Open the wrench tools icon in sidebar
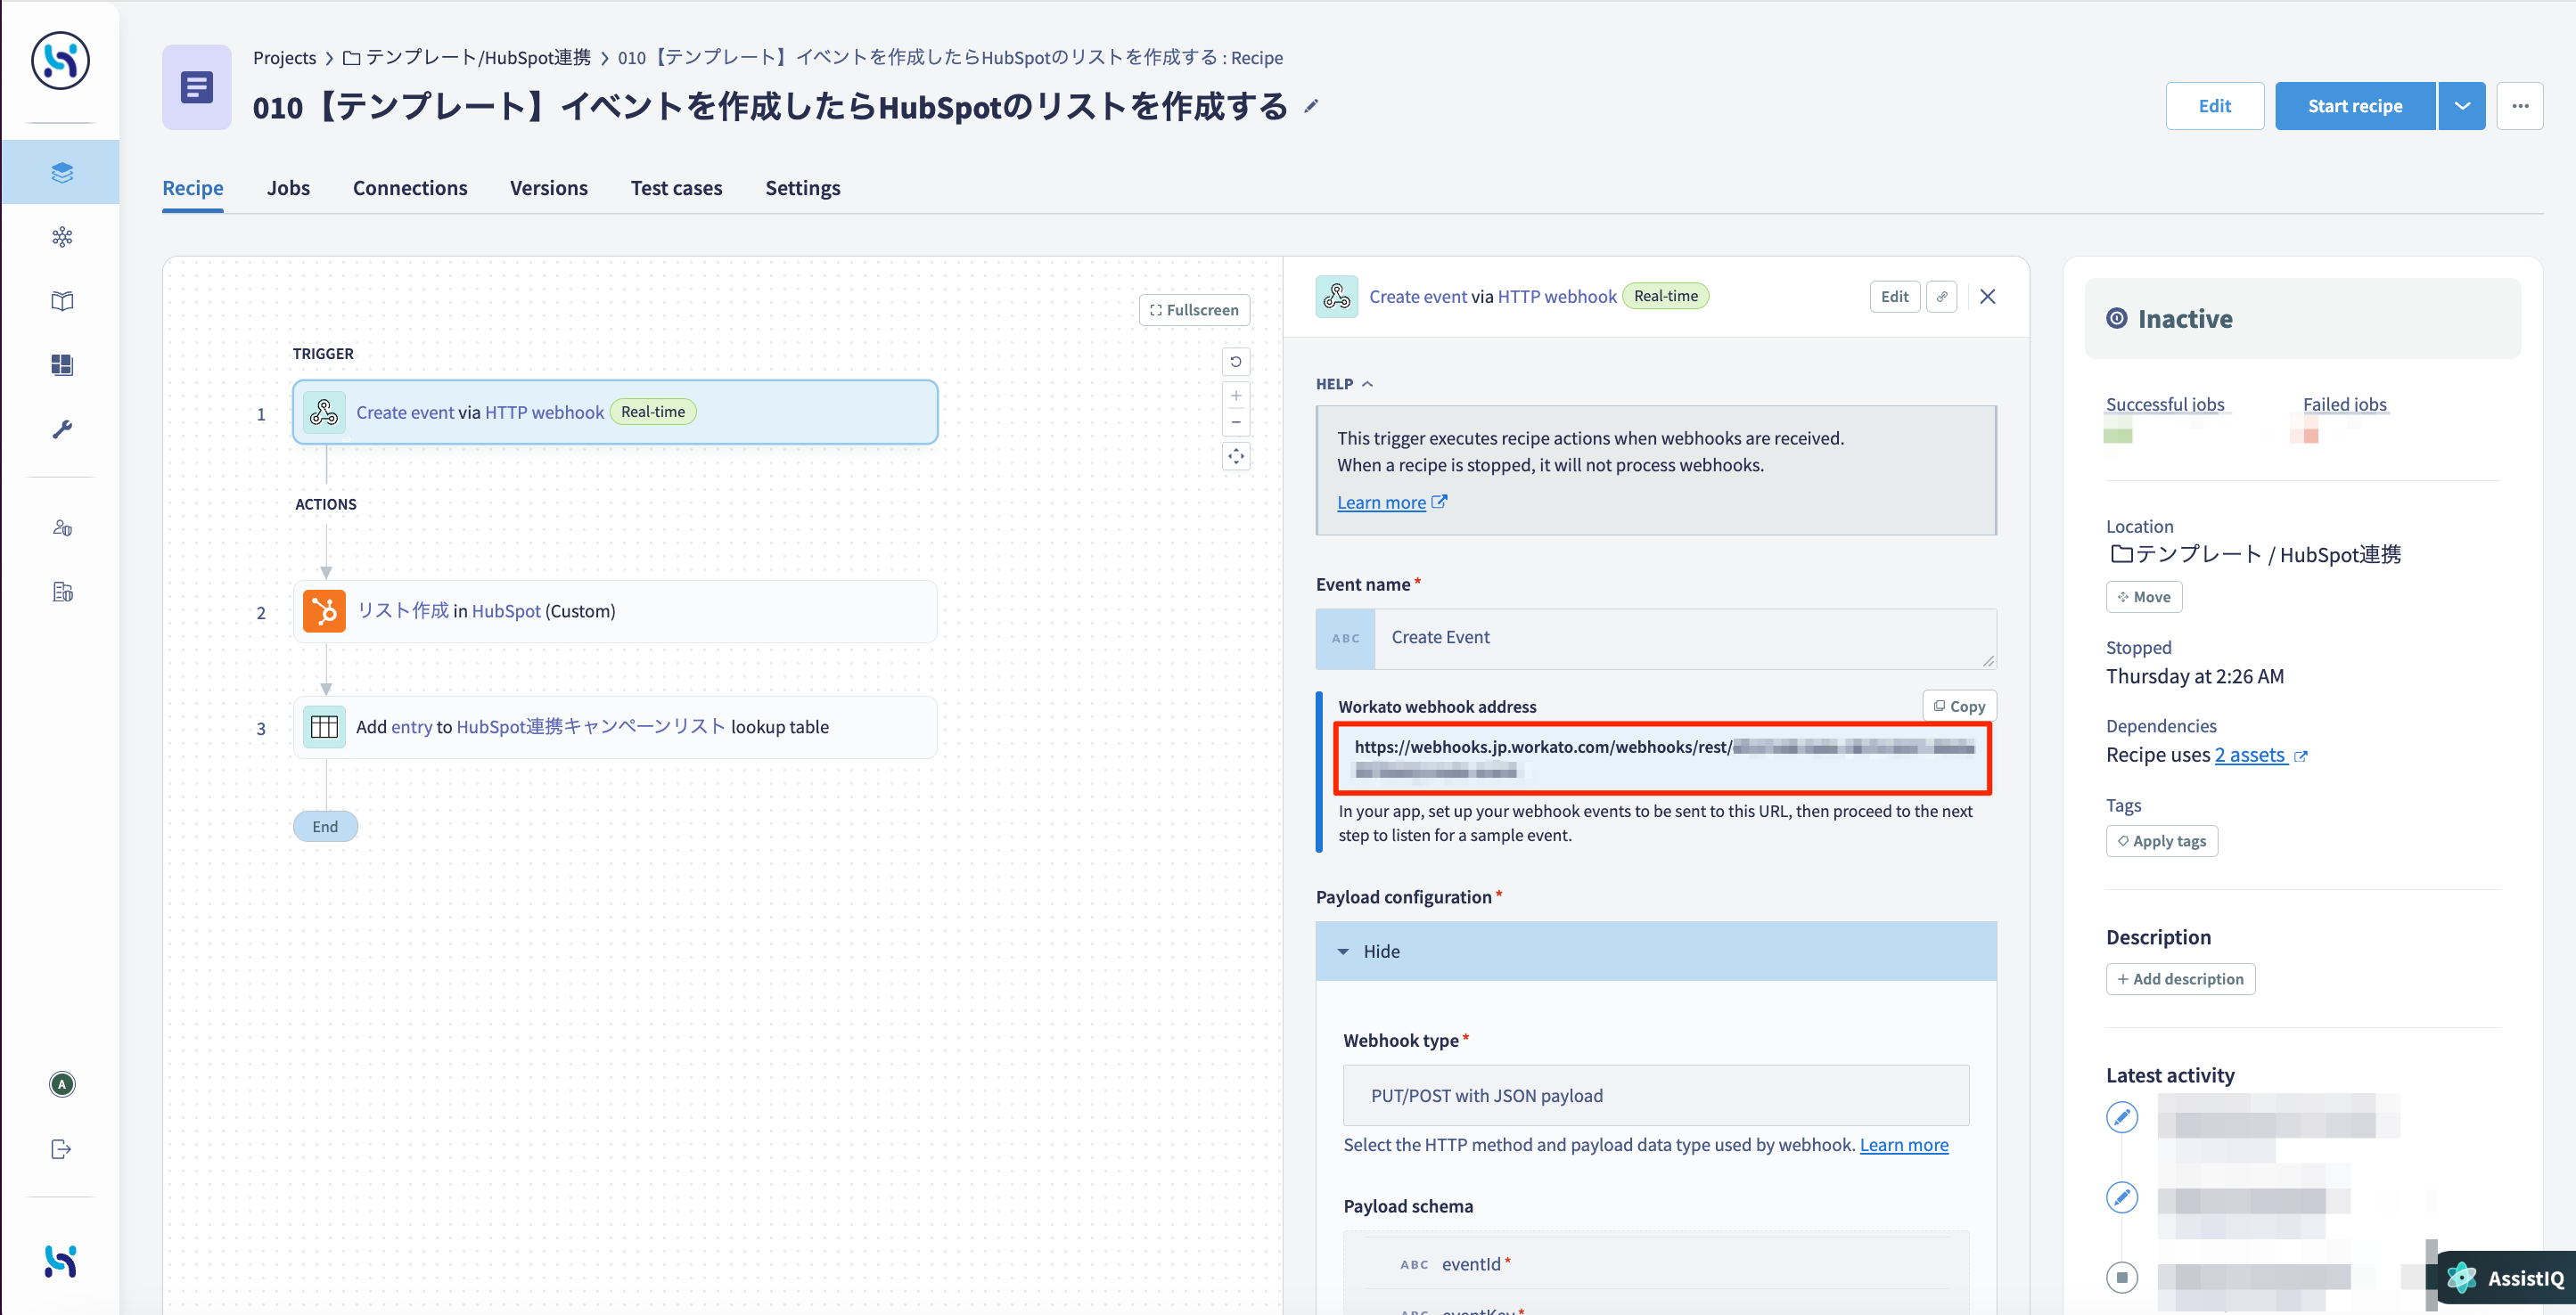The width and height of the screenshot is (2576, 1315). click(62, 429)
